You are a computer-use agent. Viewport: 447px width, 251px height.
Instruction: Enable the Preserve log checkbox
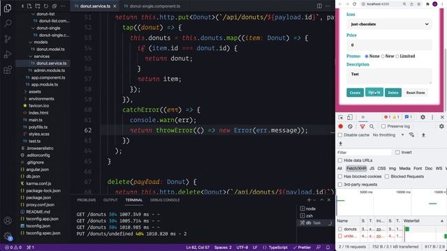coord(383,126)
